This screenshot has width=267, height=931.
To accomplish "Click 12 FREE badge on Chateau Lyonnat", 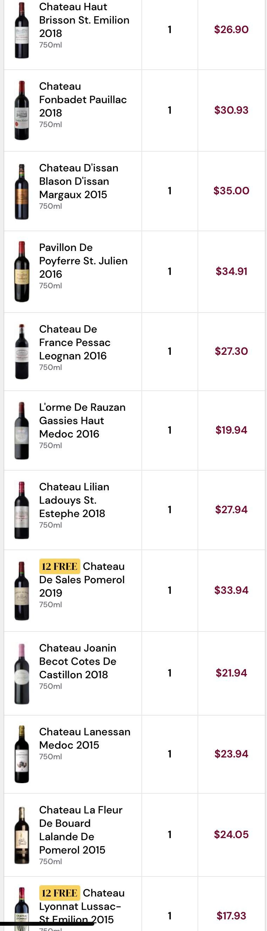I will click(59, 893).
